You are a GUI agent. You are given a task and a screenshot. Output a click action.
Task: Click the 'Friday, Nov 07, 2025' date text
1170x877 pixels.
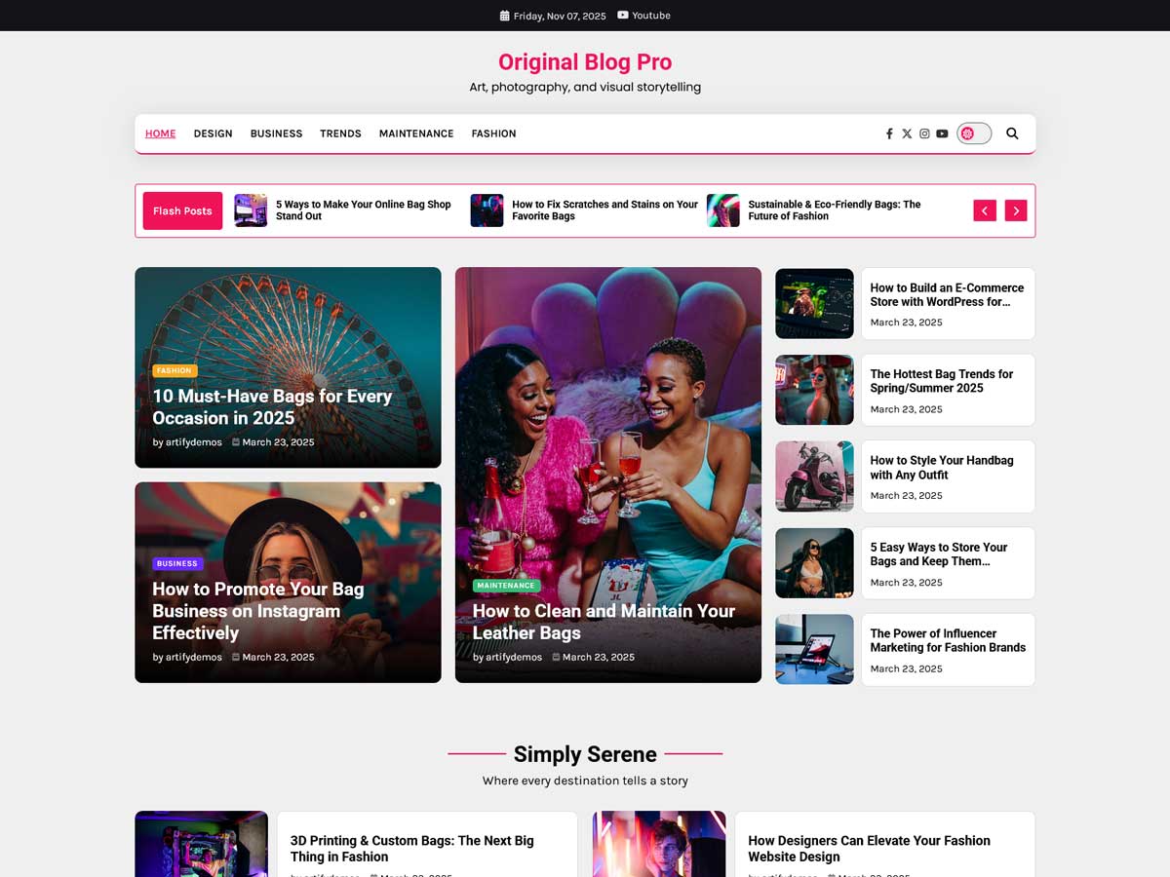coord(560,16)
